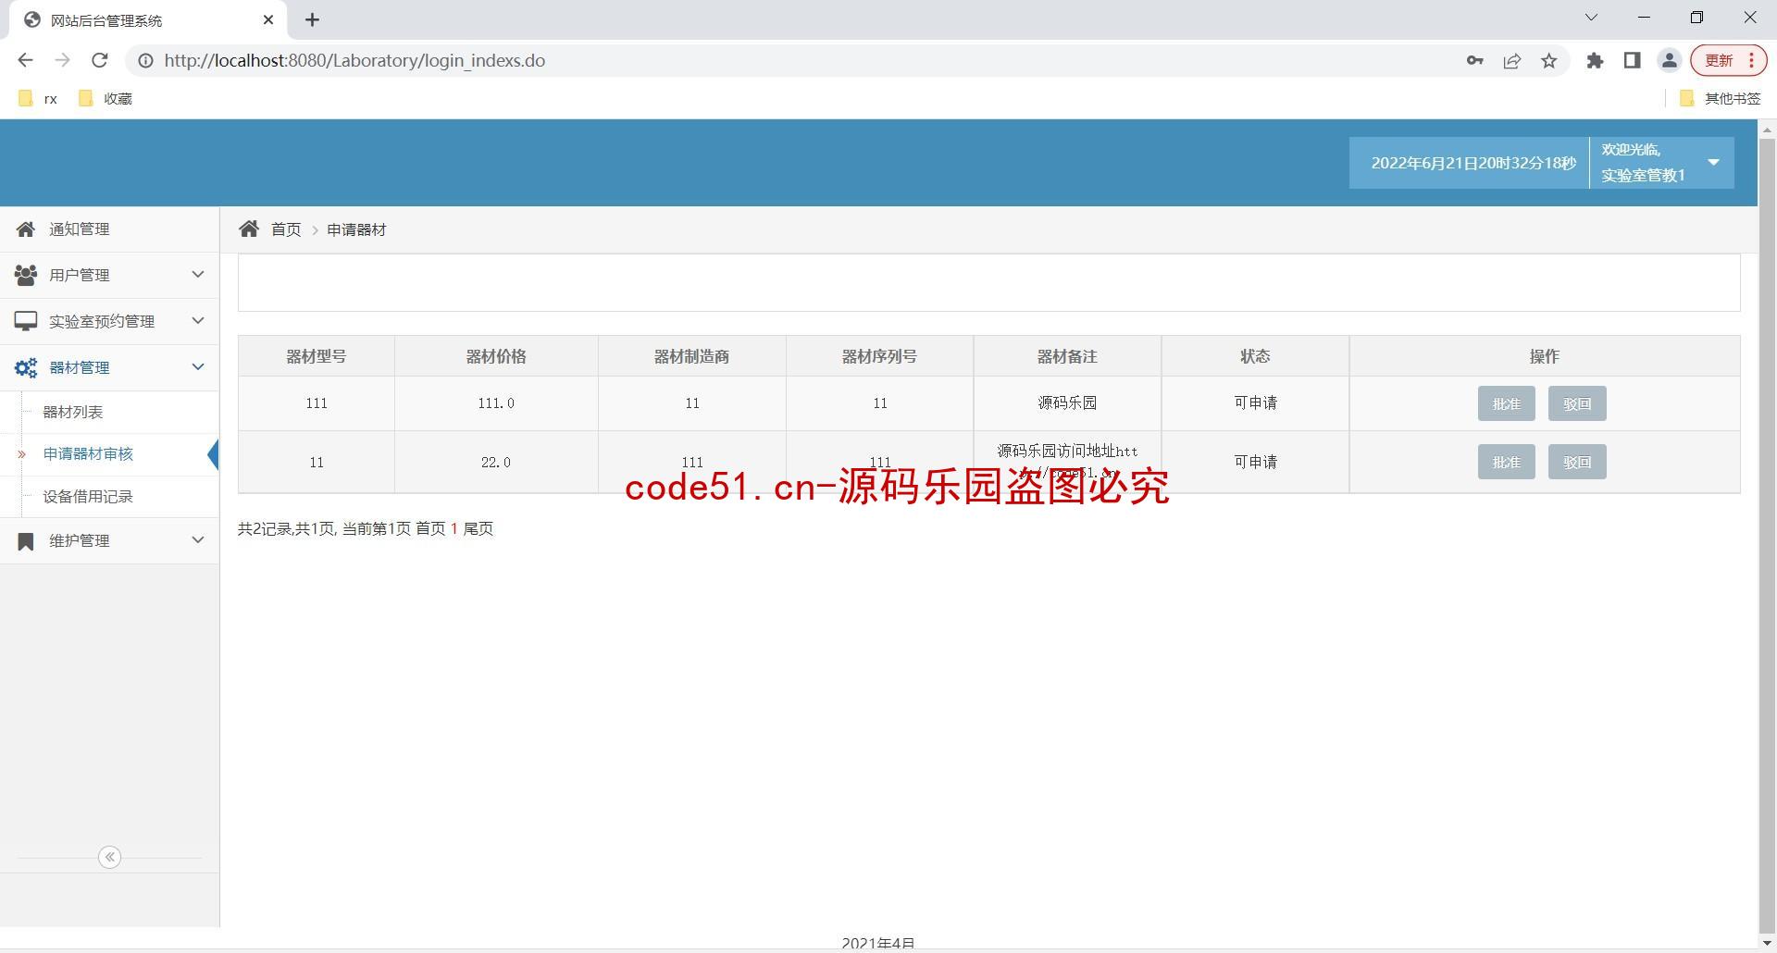Click the 更新 browser update button
The width and height of the screenshot is (1777, 953).
click(1729, 60)
